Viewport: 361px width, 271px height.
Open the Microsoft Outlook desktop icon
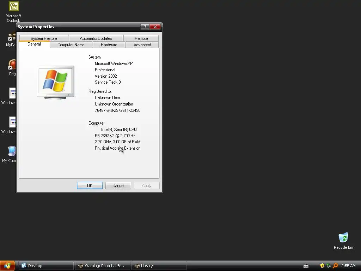click(x=13, y=12)
